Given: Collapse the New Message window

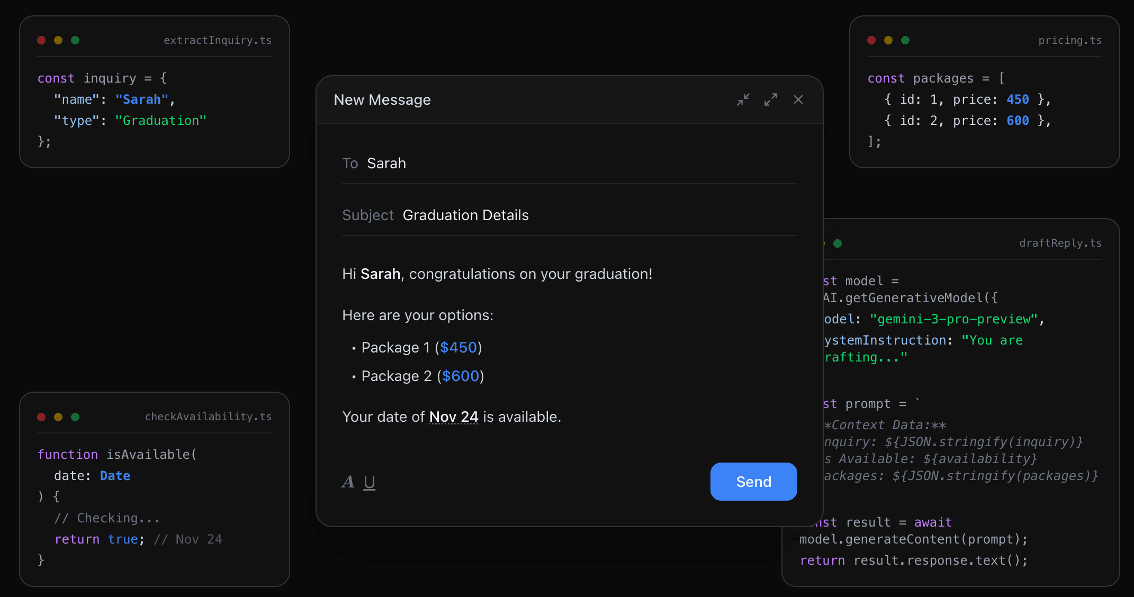Looking at the screenshot, I should coord(743,99).
